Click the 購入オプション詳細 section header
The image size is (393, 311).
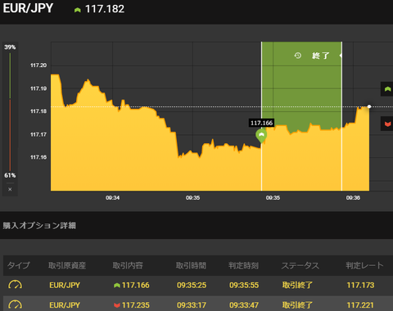(39, 226)
